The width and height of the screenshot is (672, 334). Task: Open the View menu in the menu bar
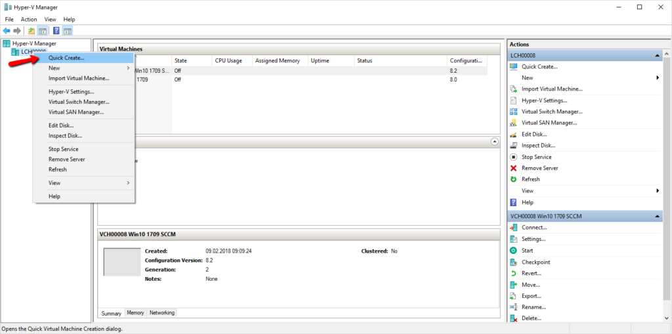click(x=50, y=19)
